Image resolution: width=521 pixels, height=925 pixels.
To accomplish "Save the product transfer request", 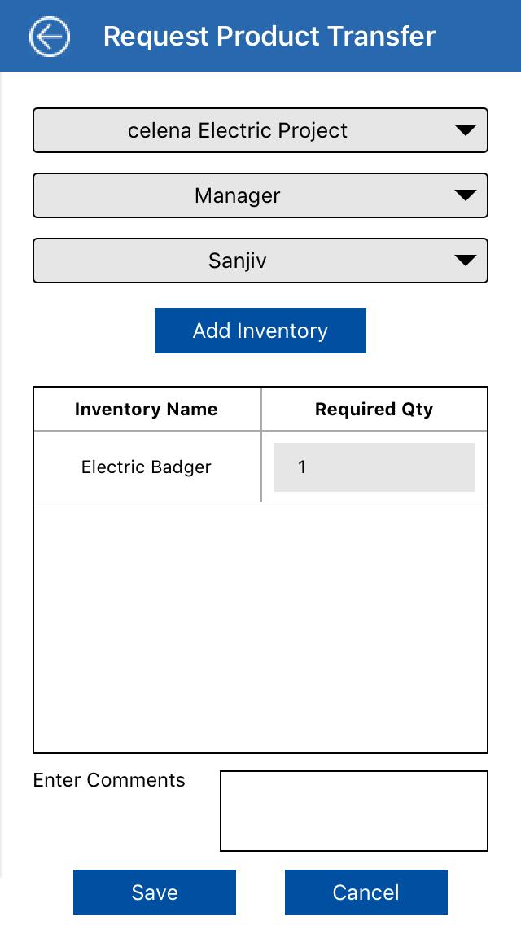I will 155,892.
